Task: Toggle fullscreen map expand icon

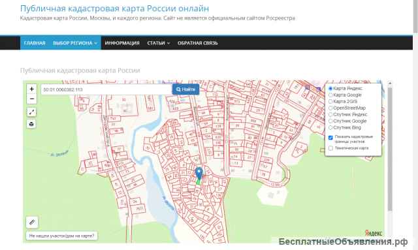Action: (x=31, y=112)
